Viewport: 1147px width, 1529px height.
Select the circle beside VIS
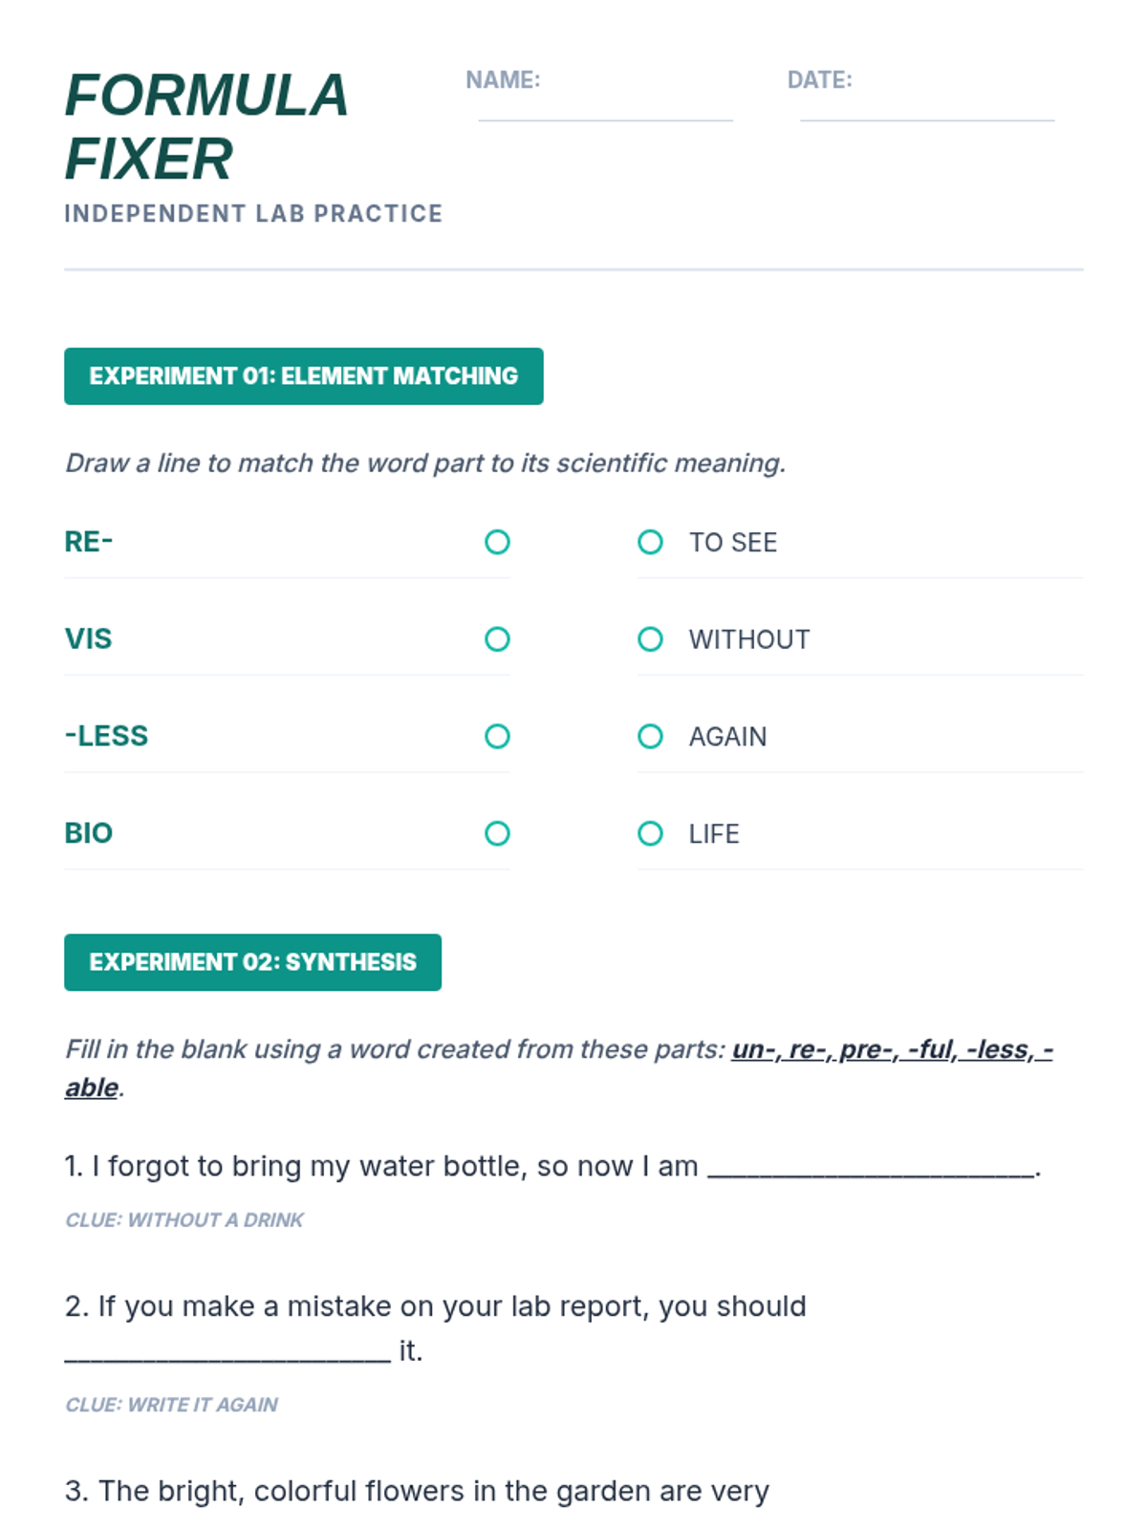pyautogui.click(x=497, y=639)
